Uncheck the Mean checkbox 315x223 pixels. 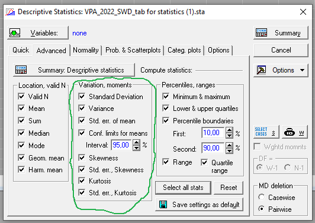click(x=21, y=109)
